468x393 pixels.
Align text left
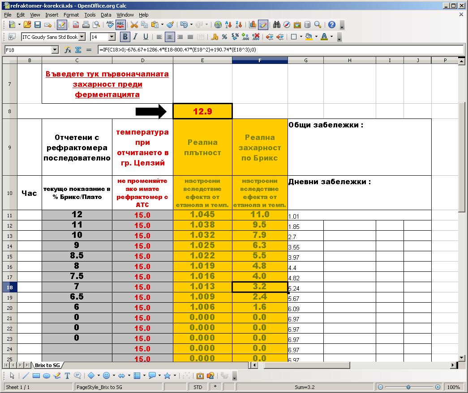tap(159, 37)
